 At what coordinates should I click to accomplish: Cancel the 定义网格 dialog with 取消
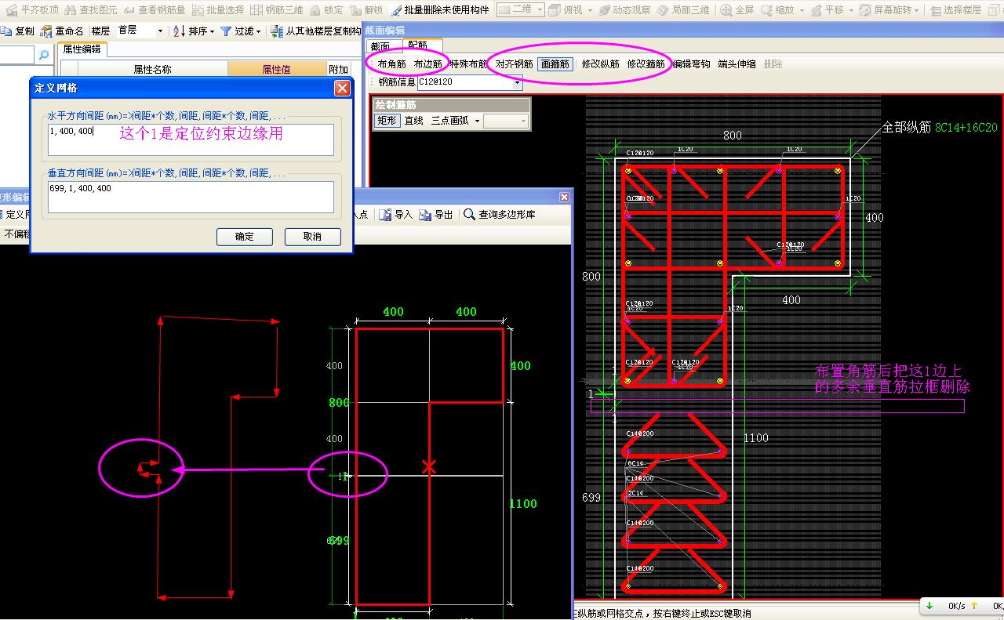coord(312,237)
